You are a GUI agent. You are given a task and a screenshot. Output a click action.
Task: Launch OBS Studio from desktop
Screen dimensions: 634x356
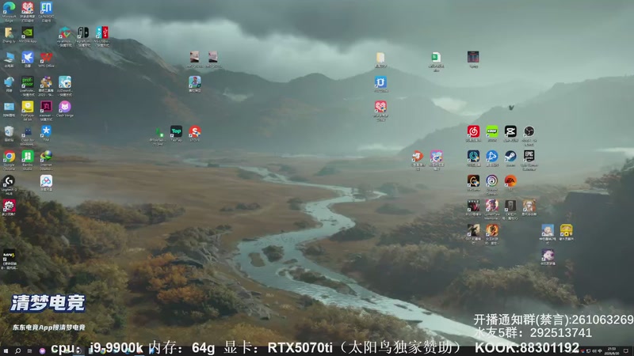click(529, 131)
